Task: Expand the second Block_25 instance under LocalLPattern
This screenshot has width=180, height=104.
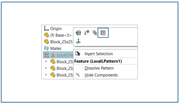Action: [x=46, y=68]
